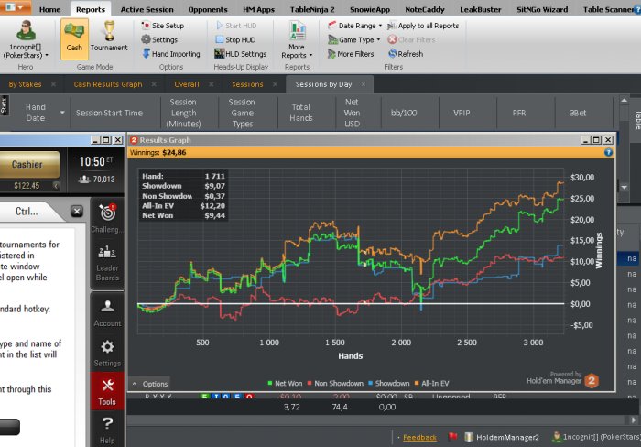Click the HoldemManager2 status bar database item

click(502, 437)
